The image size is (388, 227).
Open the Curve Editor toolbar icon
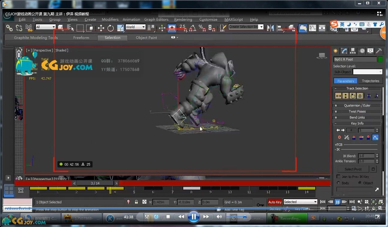coord(312,28)
